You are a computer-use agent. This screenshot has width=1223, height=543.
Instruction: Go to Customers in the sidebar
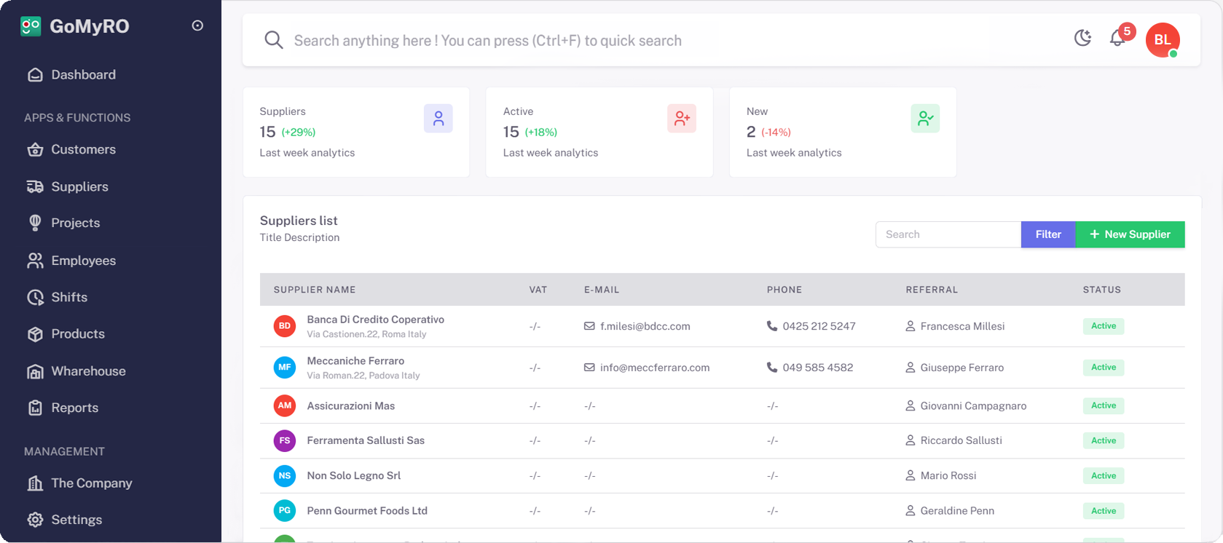click(83, 149)
